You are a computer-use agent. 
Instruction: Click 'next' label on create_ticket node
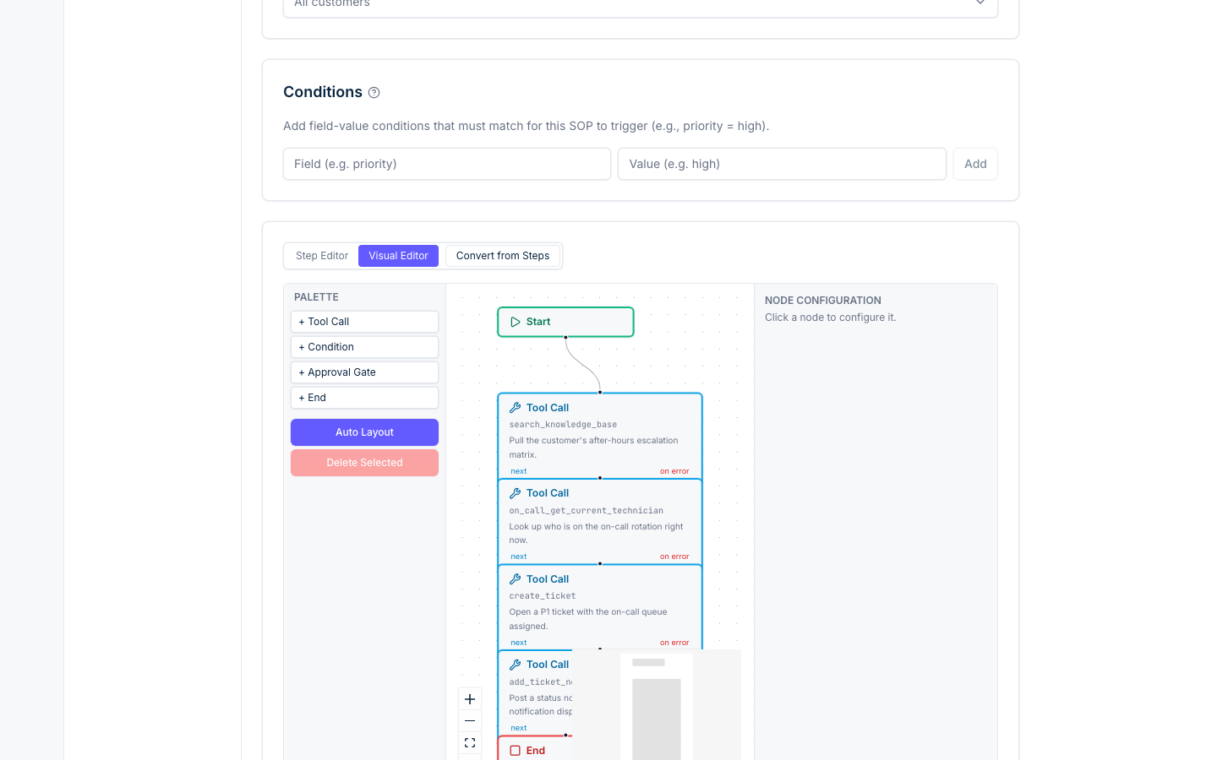tap(519, 643)
